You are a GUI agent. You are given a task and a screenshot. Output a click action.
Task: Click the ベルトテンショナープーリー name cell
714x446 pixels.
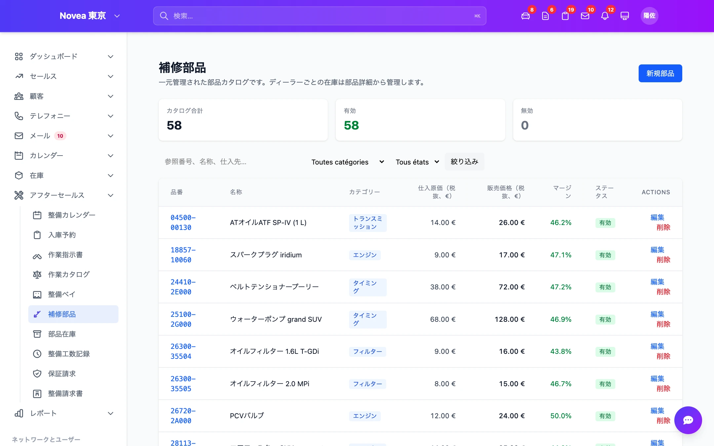point(274,287)
